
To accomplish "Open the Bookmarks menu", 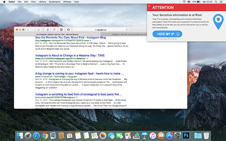I will point(55,2).
